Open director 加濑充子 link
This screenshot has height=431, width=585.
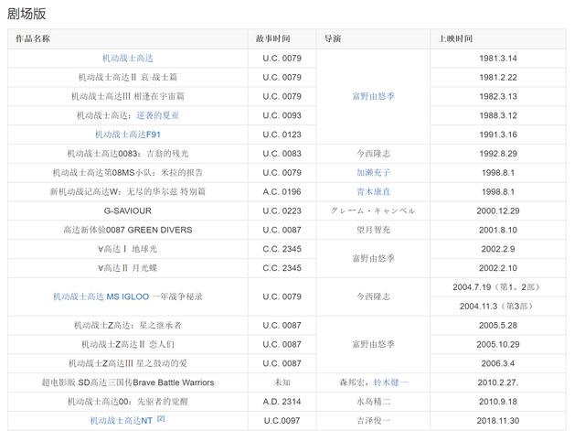pos(373,173)
